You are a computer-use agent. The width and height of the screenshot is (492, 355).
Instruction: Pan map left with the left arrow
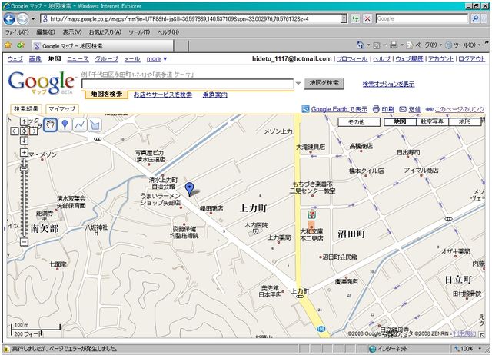point(15,131)
